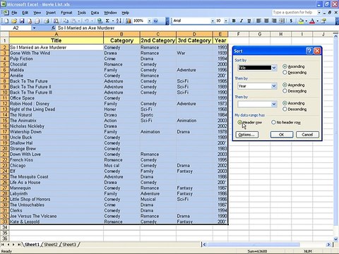339x254 pixels.
Task: Align cell text right
Action: point(274,21)
